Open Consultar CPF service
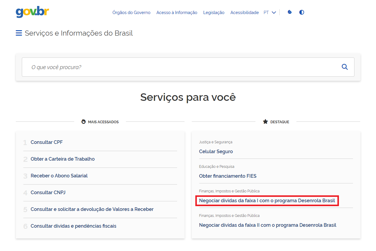The image size is (376, 251). tap(47, 142)
